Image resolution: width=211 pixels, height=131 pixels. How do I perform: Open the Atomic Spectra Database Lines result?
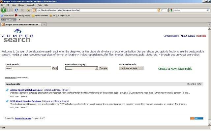click(x=26, y=90)
